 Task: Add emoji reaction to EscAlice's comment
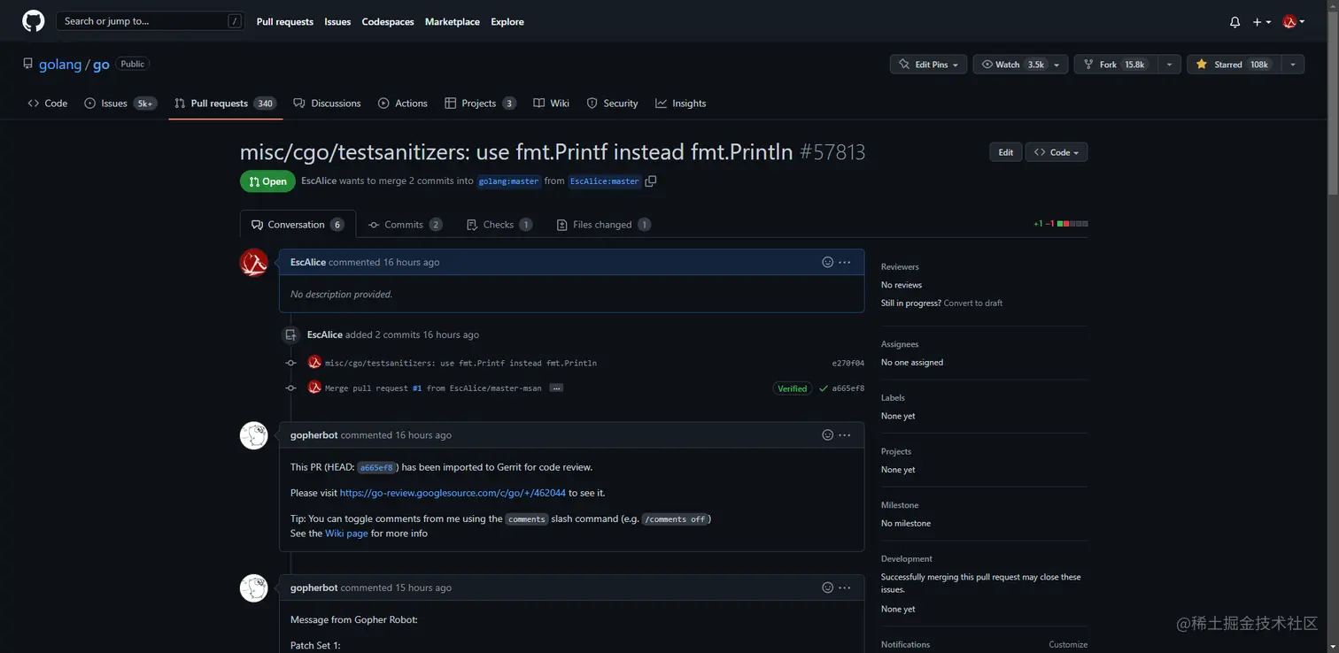[x=828, y=262]
